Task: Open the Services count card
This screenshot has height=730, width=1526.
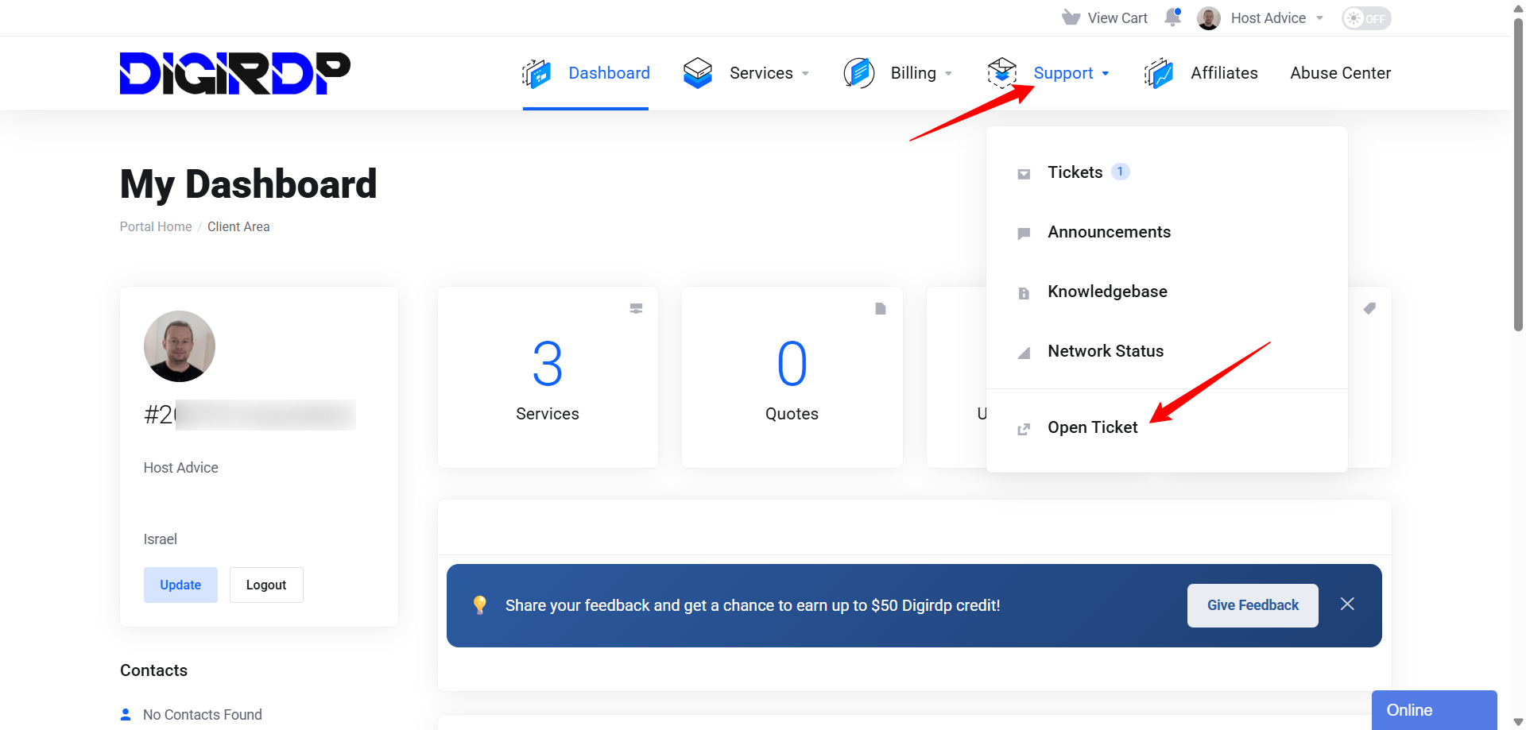Action: [x=548, y=377]
